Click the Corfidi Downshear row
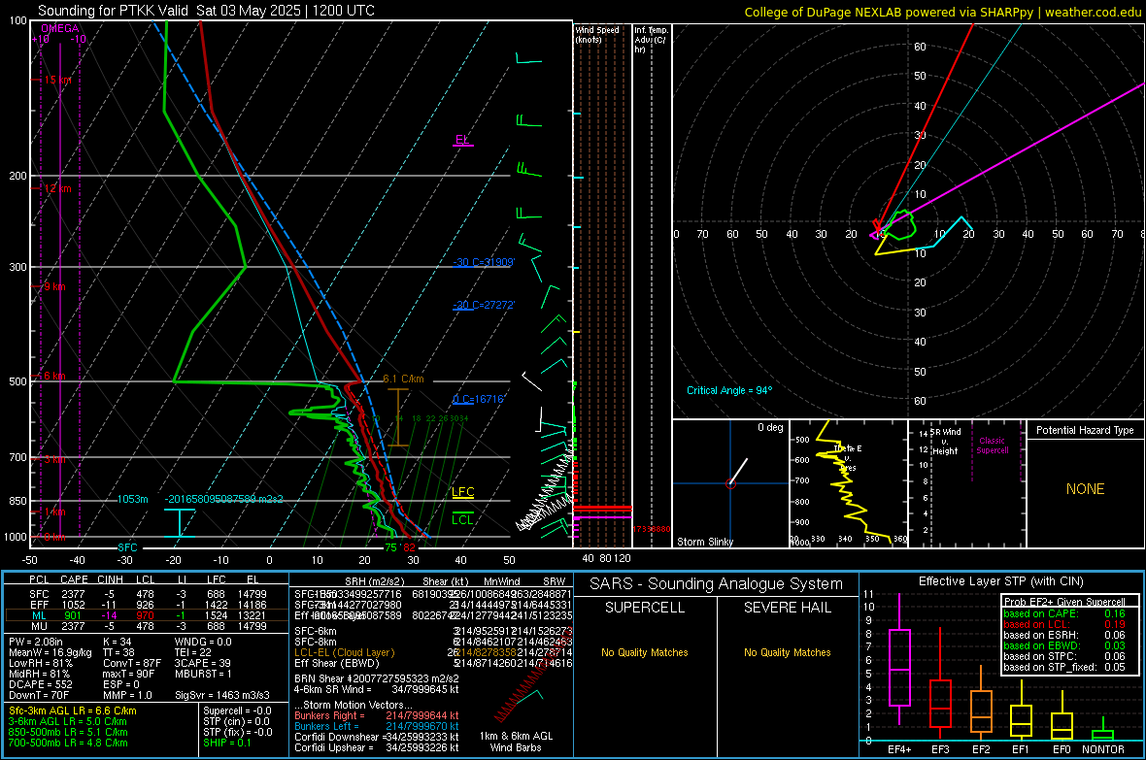 point(377,737)
